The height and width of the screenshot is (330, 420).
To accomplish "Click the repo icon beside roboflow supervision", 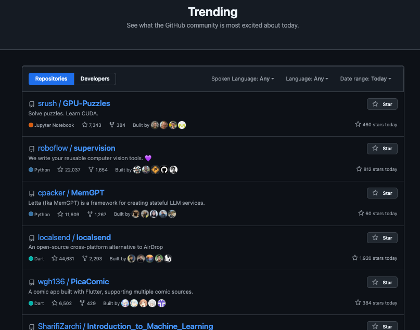I will 32,149.
